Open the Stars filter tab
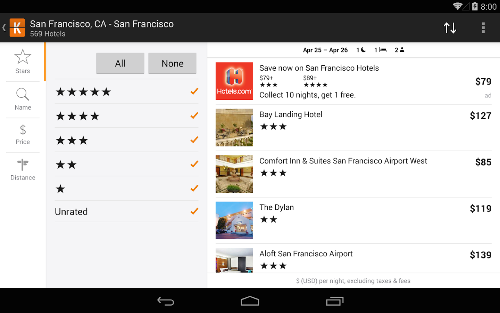500x313 pixels. 23,62
